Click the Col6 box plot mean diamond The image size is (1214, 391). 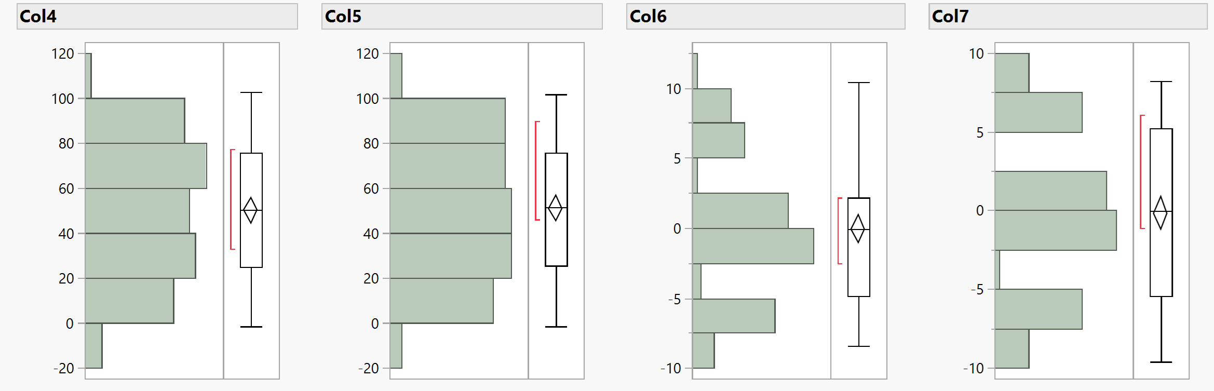click(858, 228)
